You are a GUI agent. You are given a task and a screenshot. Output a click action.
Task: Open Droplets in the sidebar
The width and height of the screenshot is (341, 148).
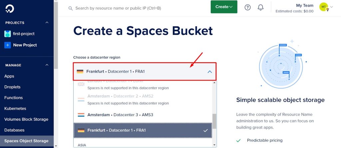click(x=12, y=87)
